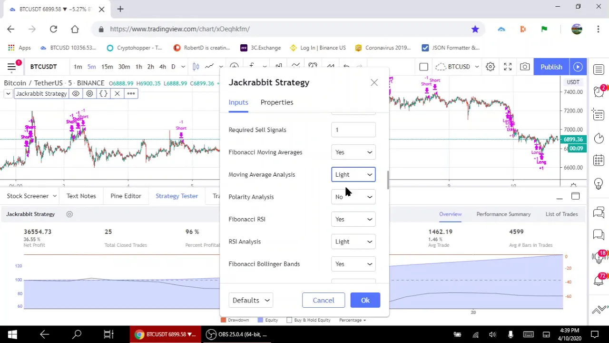Open the 3C.Exchange bookmark
This screenshot has width=609, height=343.
click(x=261, y=48)
